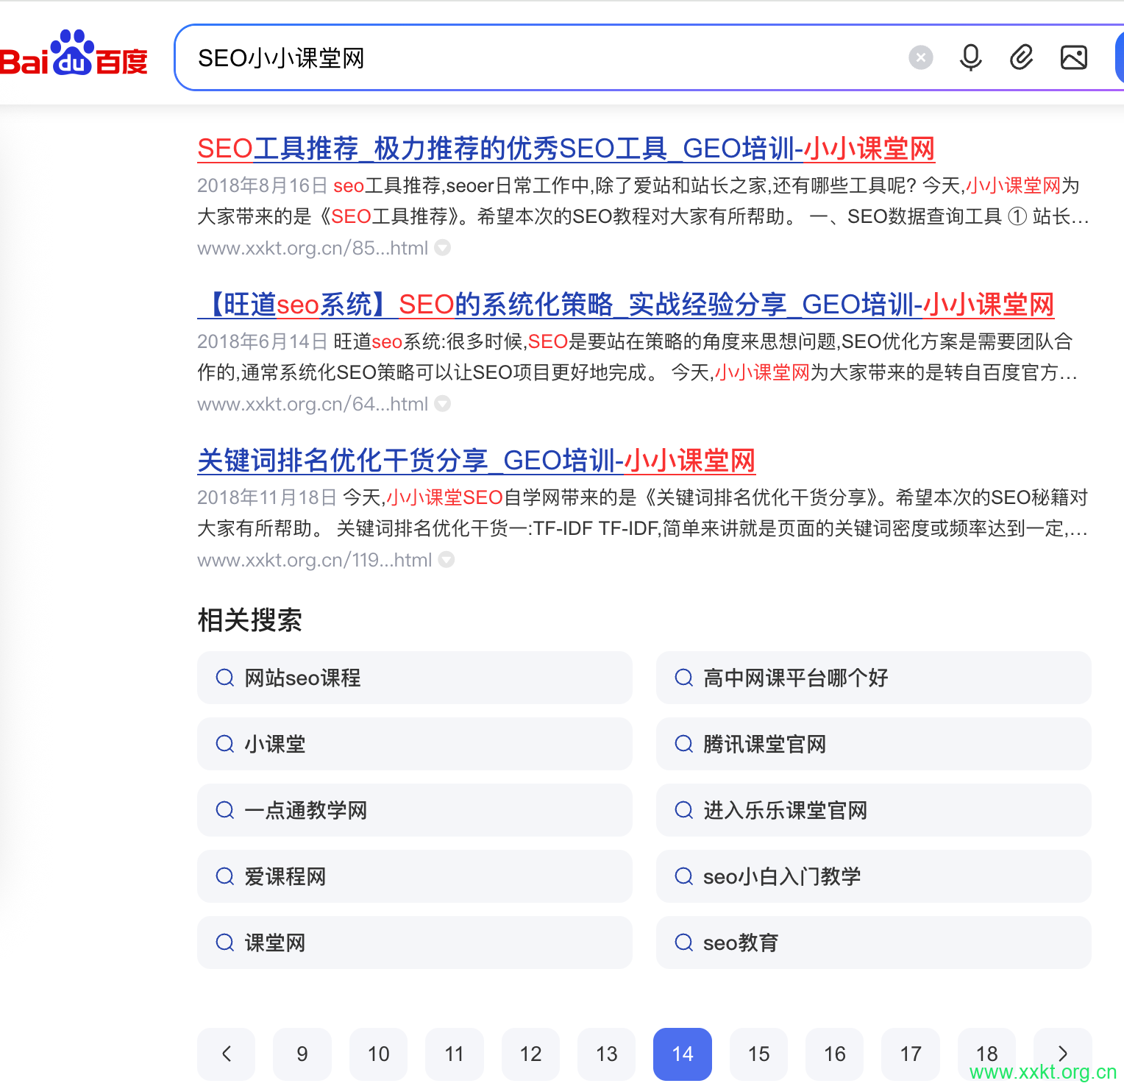Search related term 网站seo课程

click(x=415, y=678)
